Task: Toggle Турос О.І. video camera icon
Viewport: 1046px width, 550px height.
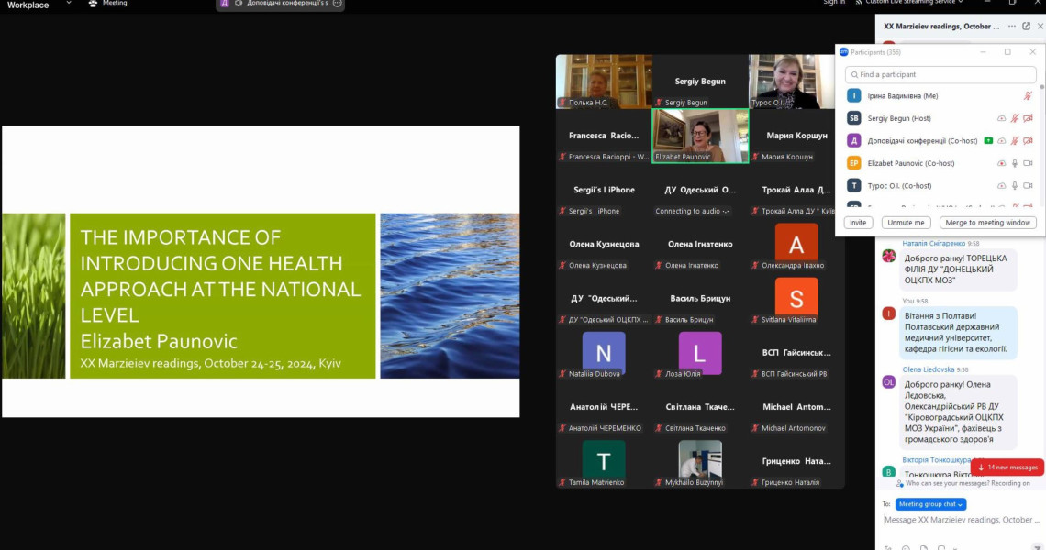Action: (1028, 186)
